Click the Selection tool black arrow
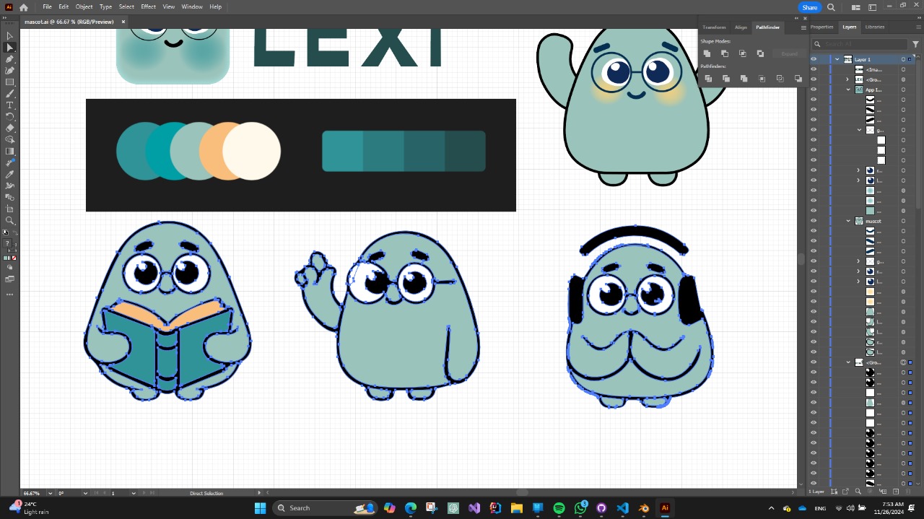 9,36
